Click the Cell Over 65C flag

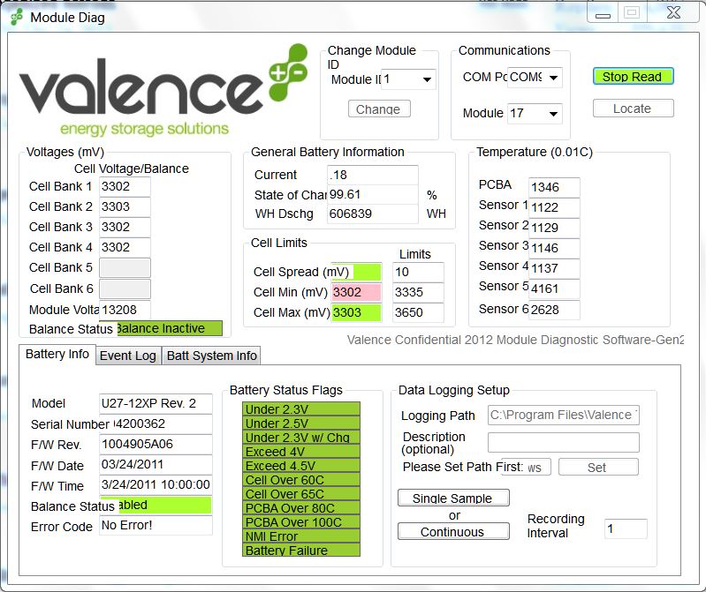(301, 493)
